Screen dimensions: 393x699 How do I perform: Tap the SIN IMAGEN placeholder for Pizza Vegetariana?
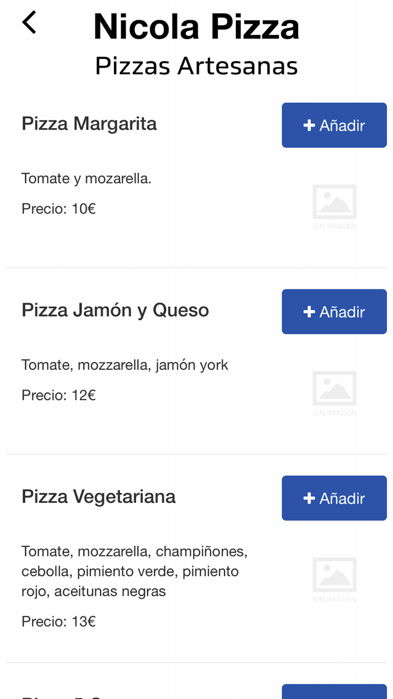pyautogui.click(x=335, y=579)
